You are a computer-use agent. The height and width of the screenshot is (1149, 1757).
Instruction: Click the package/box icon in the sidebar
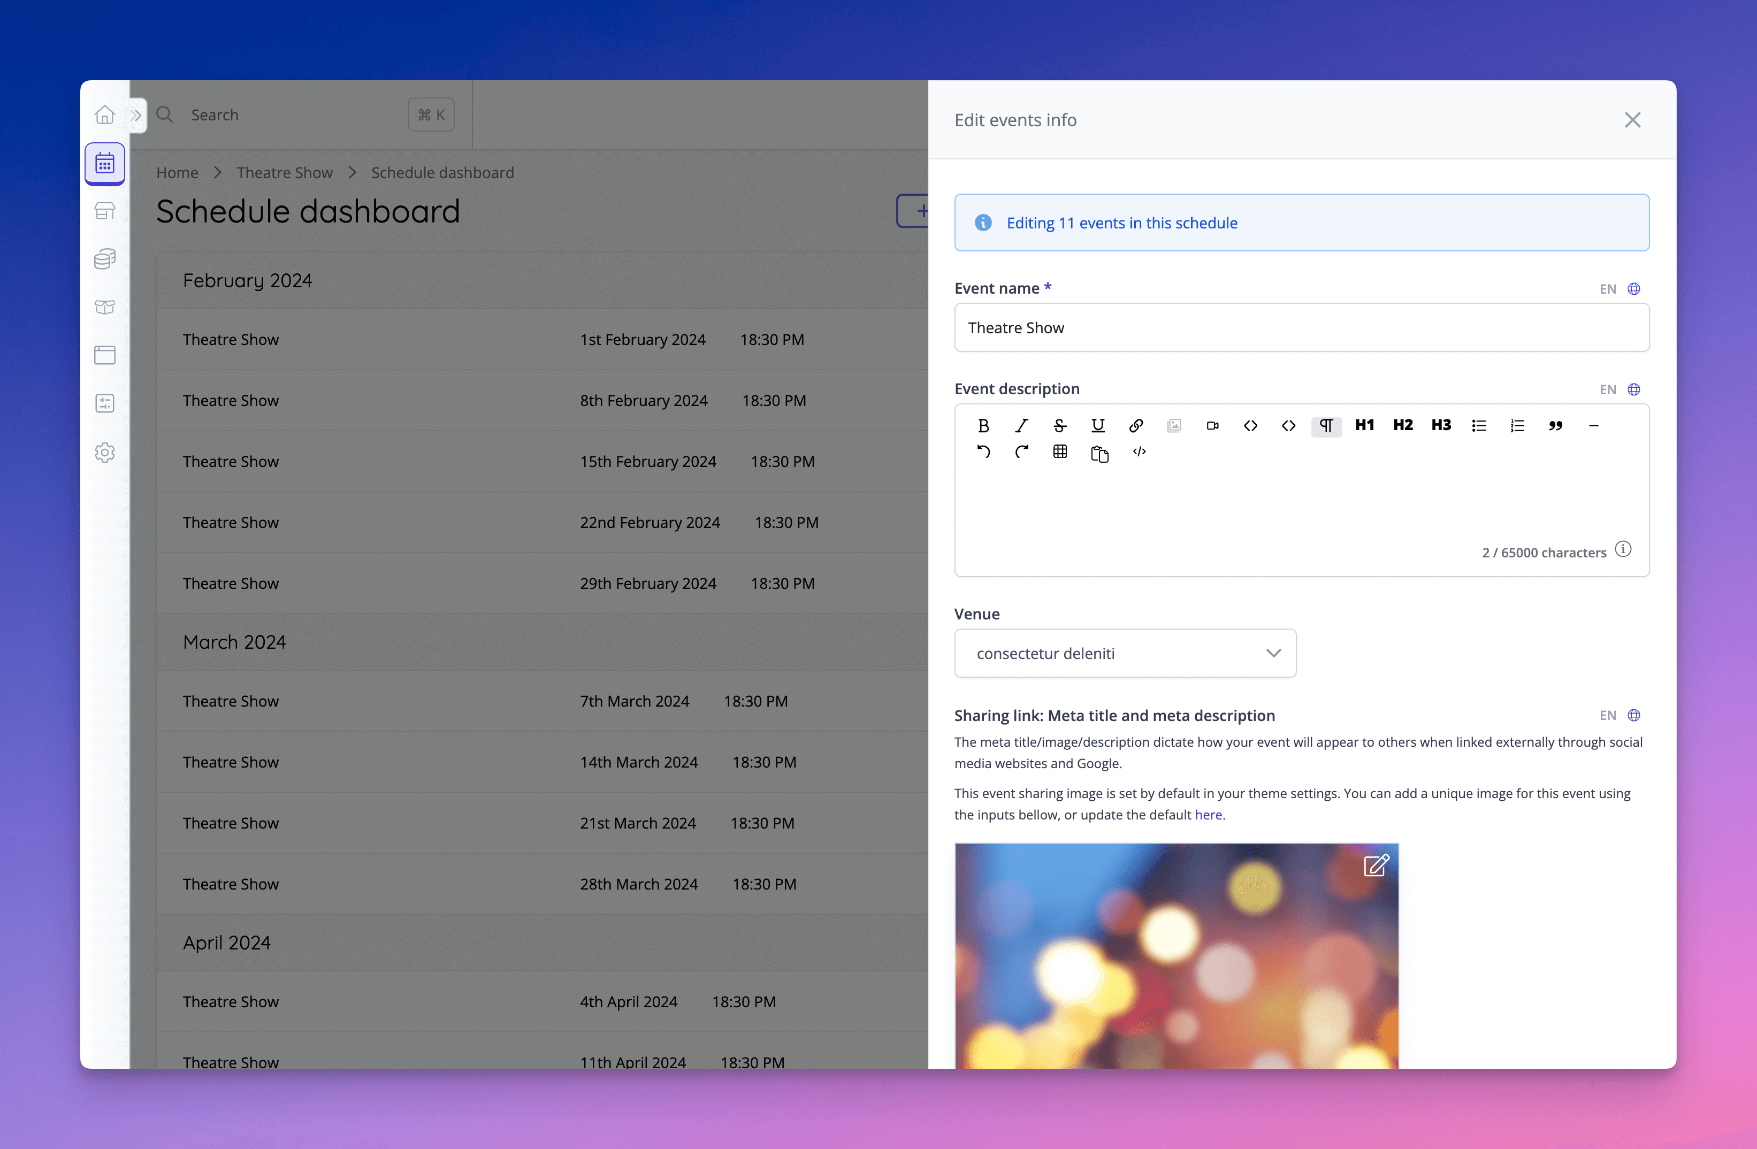(105, 307)
